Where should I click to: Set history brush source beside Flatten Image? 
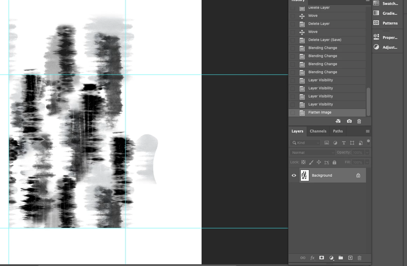tap(293, 112)
